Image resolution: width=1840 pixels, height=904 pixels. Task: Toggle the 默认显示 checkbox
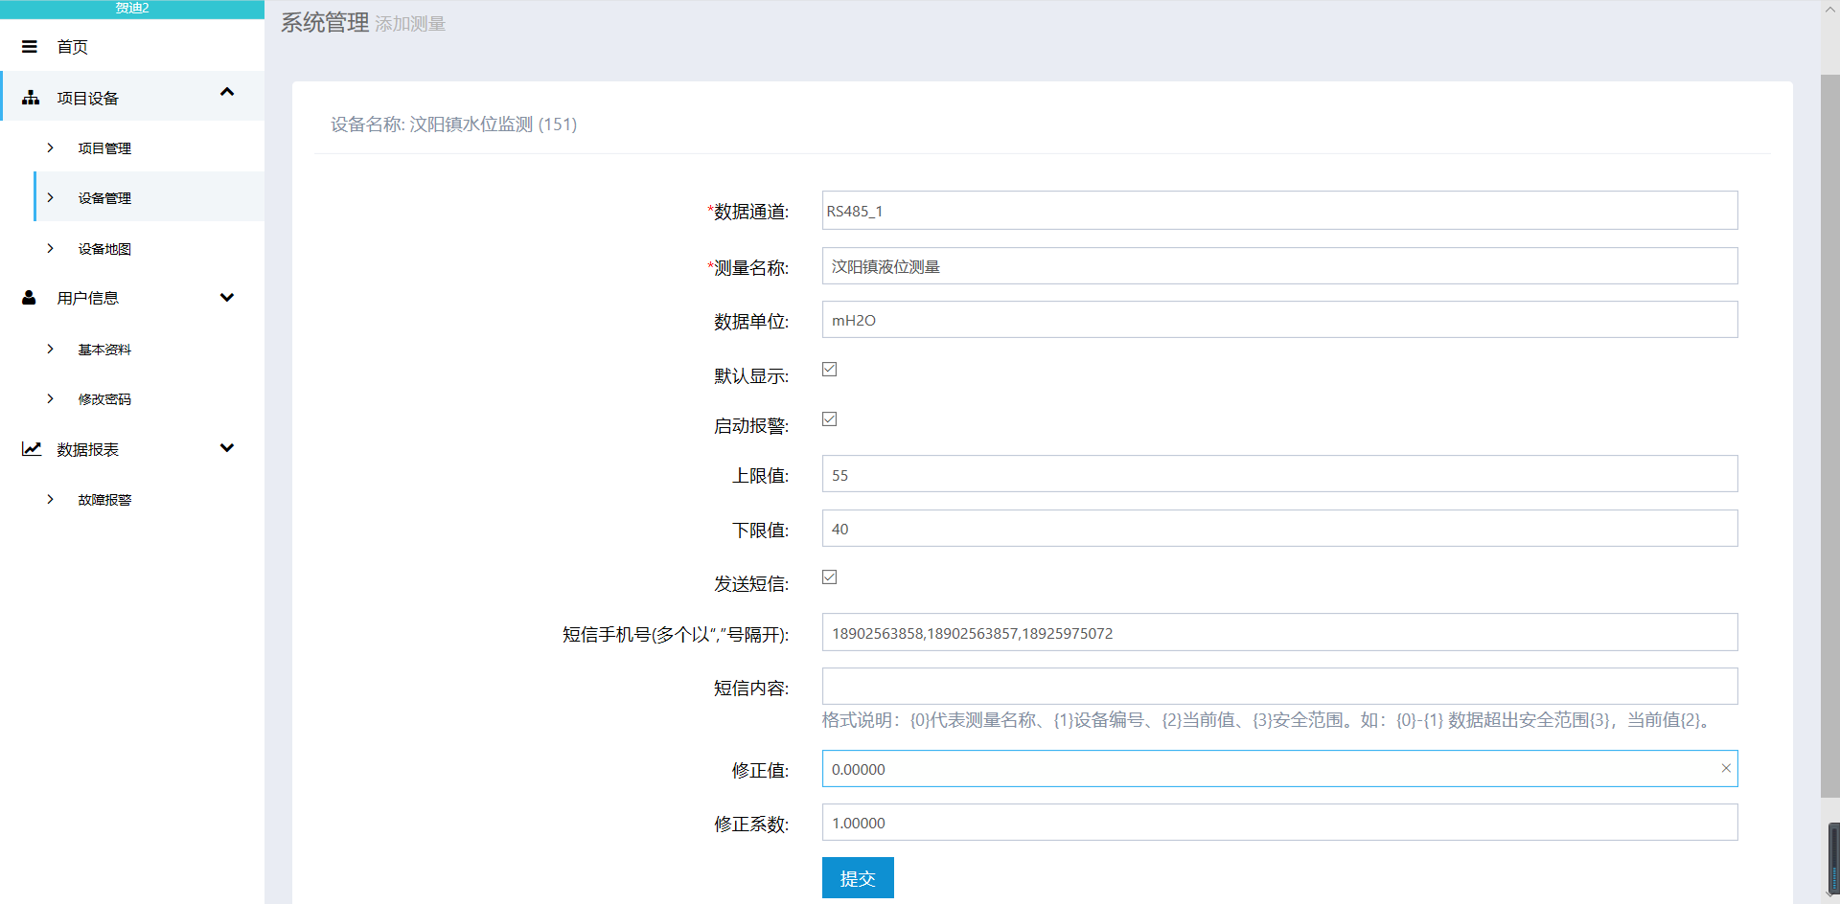coord(830,370)
